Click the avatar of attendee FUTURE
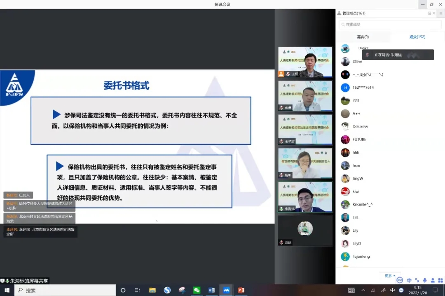Screen dimensions: 445x296 click(345, 140)
